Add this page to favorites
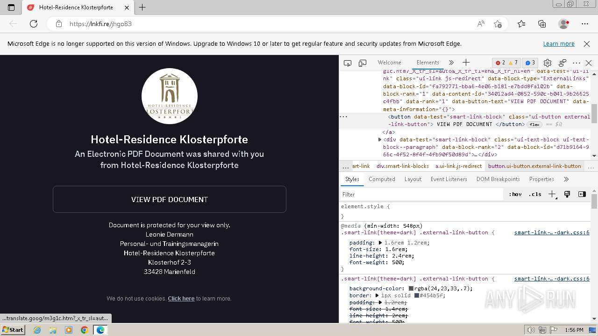 tap(498, 24)
